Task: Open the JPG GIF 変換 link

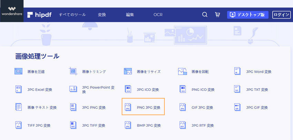Action: click(257, 108)
